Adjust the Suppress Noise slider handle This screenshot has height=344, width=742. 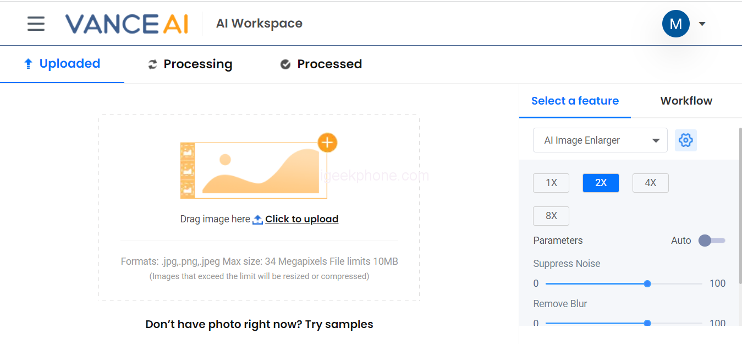click(x=647, y=283)
